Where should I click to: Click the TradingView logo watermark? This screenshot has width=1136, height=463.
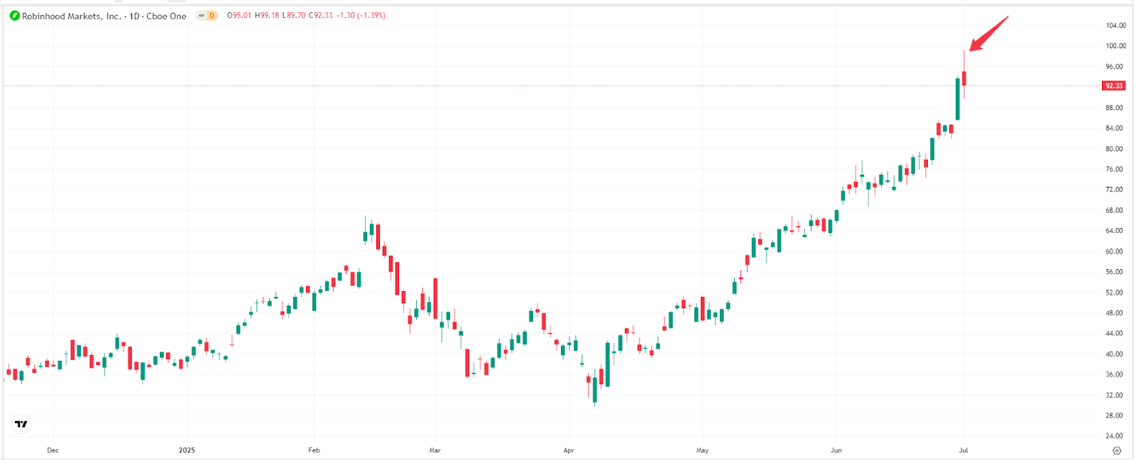tap(21, 424)
